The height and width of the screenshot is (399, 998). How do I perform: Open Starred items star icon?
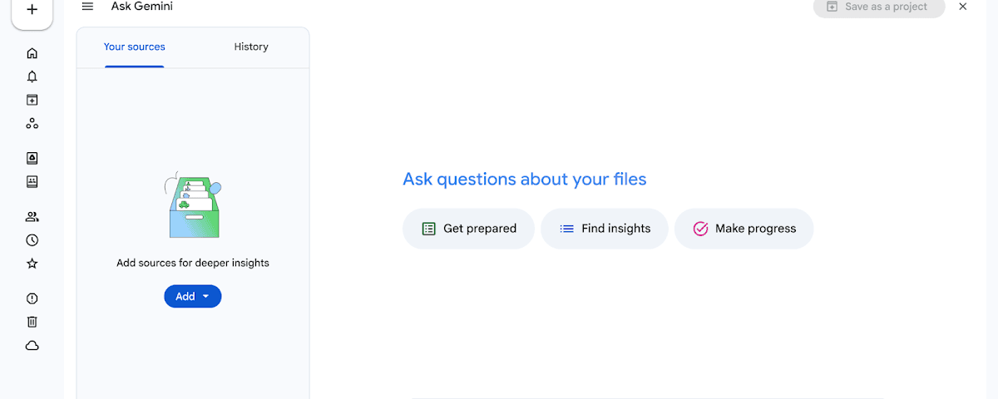(x=32, y=264)
